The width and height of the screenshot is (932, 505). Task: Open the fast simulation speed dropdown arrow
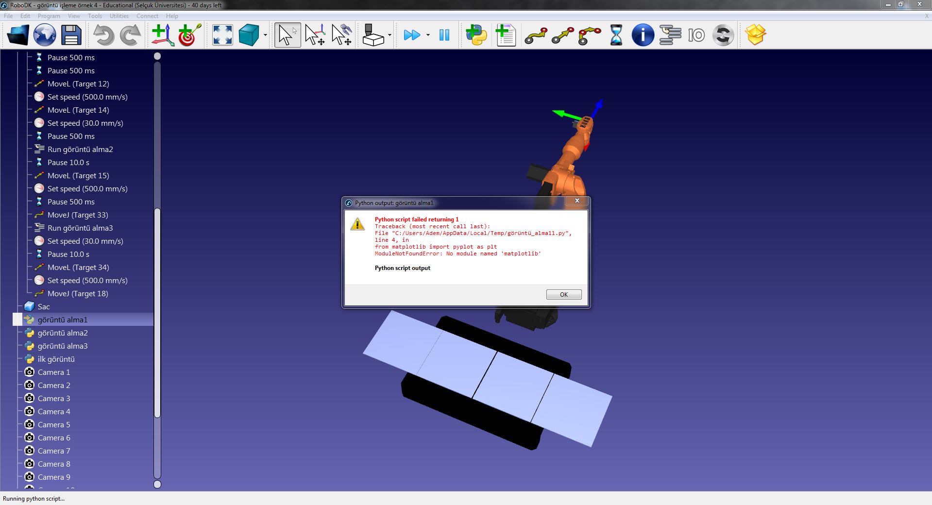pos(428,35)
